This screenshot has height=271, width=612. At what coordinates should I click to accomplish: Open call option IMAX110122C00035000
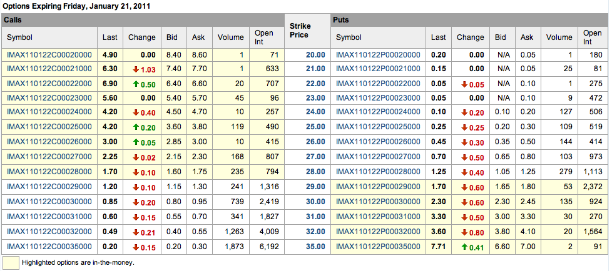[x=49, y=246]
